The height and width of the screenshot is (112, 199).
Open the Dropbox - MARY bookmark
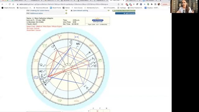pyautogui.click(x=152, y=8)
